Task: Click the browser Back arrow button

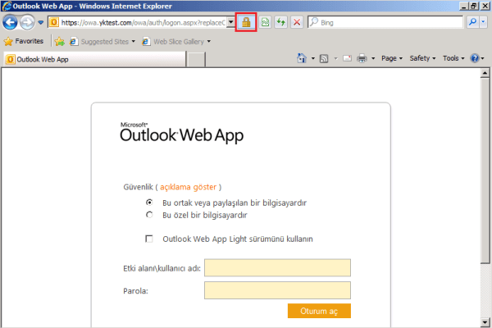Action: point(11,22)
